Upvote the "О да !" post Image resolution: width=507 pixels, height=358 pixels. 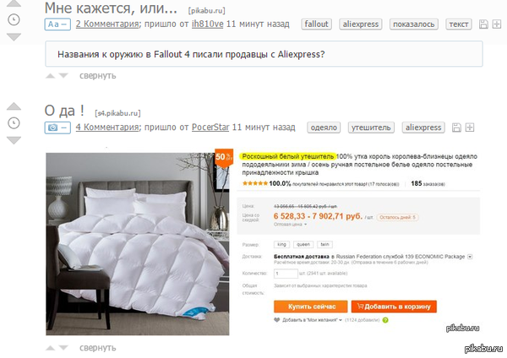click(x=14, y=106)
